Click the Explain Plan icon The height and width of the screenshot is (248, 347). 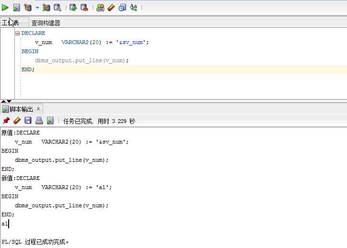click(28, 8)
